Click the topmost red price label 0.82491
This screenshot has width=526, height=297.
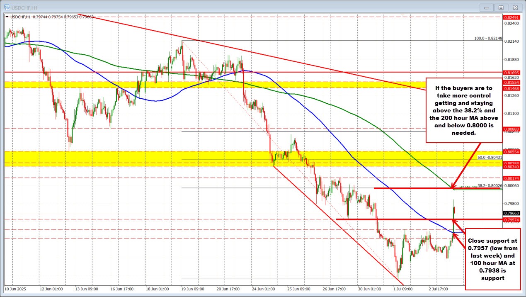tap(511, 18)
